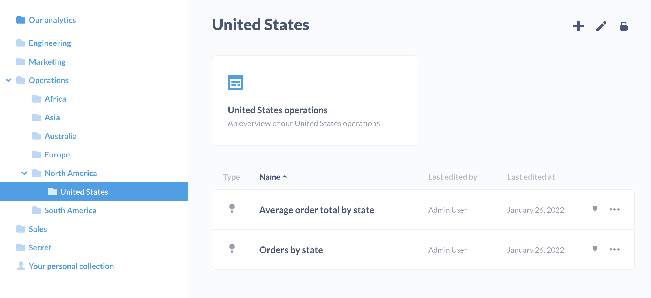The image size is (651, 298).
Task: Collapse the Operations folder chevron
Action: point(8,80)
